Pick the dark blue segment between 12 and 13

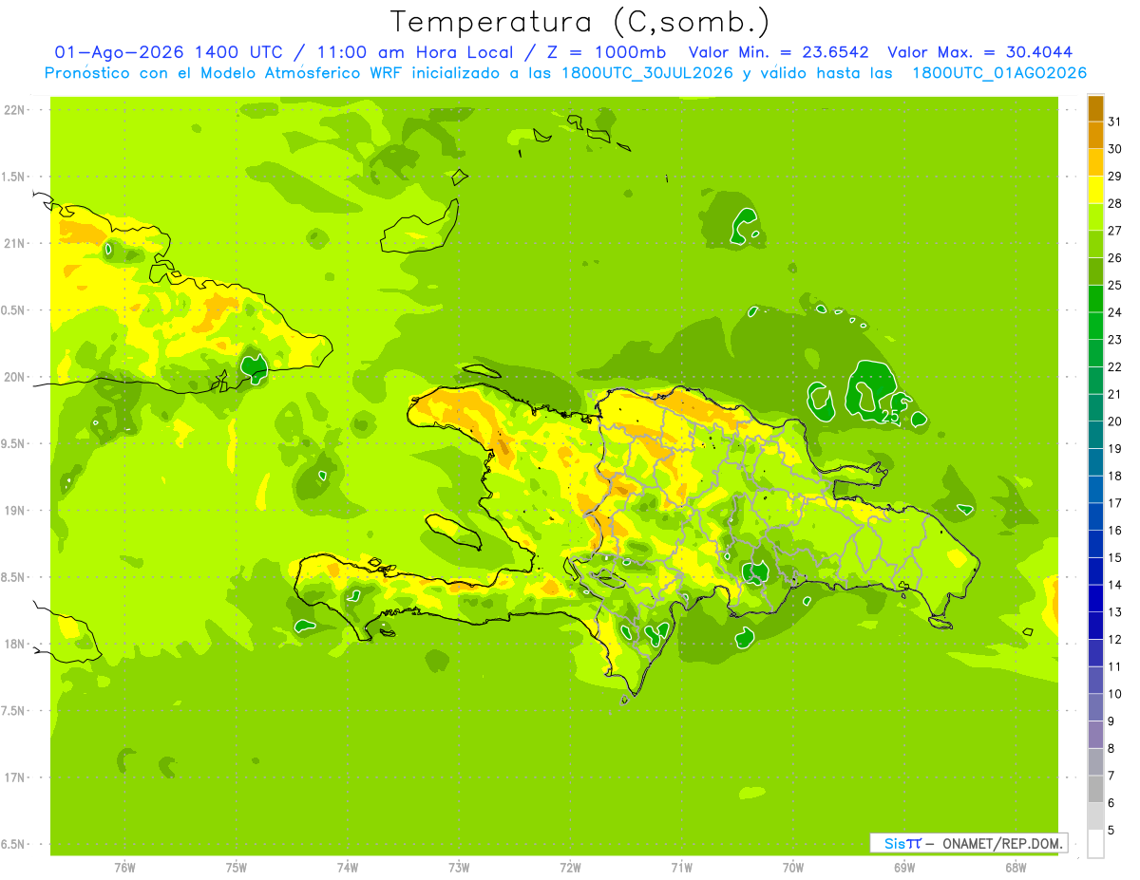1095,626
